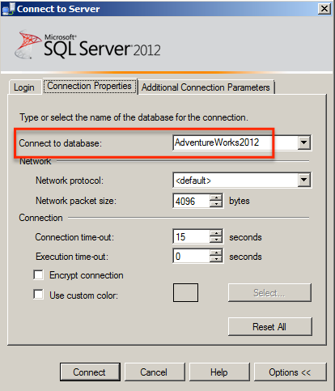Close the Connect to Server dialog
335x391 pixels.
click(x=324, y=9)
